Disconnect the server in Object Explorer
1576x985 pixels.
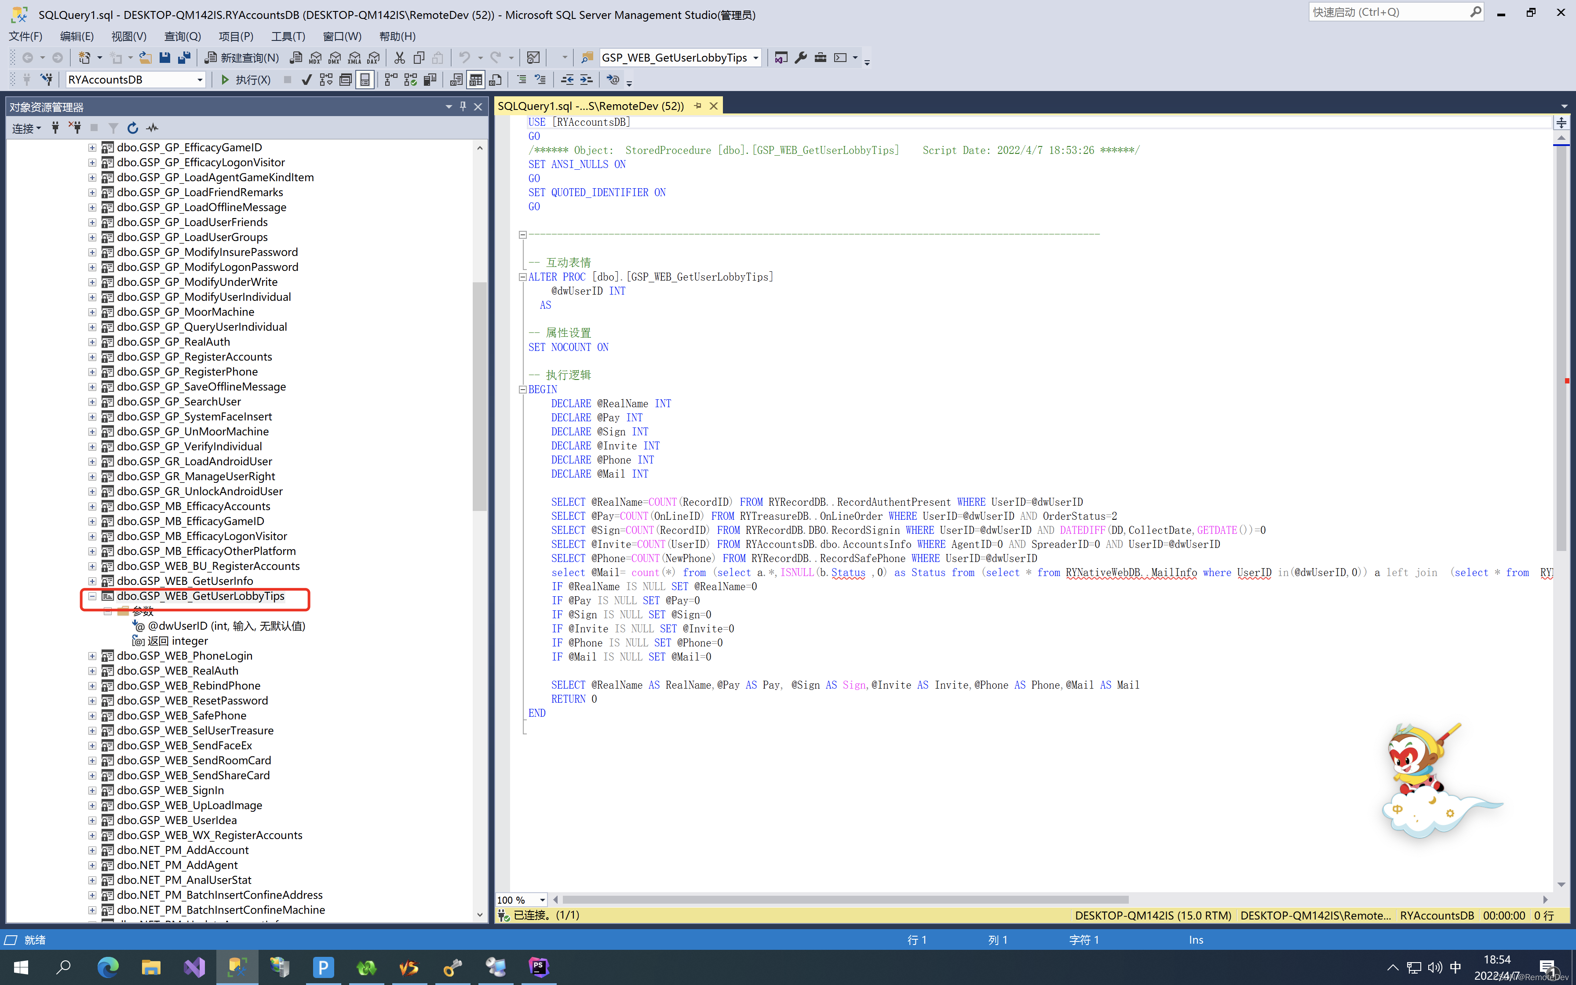[x=75, y=128]
